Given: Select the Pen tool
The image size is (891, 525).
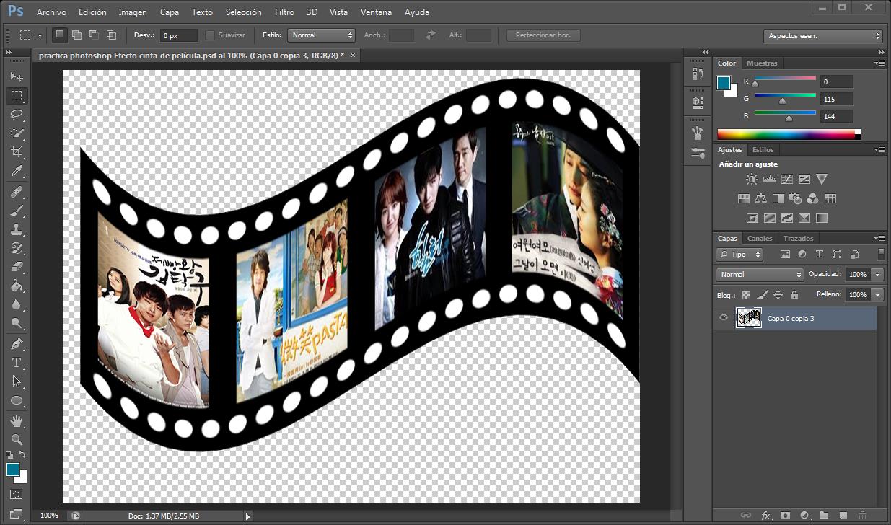Looking at the screenshot, I should pos(17,344).
